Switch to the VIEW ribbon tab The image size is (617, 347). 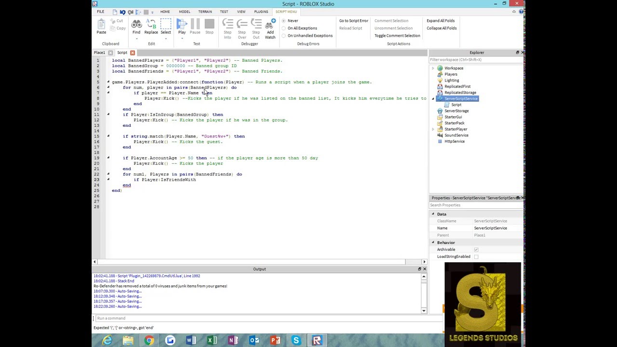(x=241, y=12)
